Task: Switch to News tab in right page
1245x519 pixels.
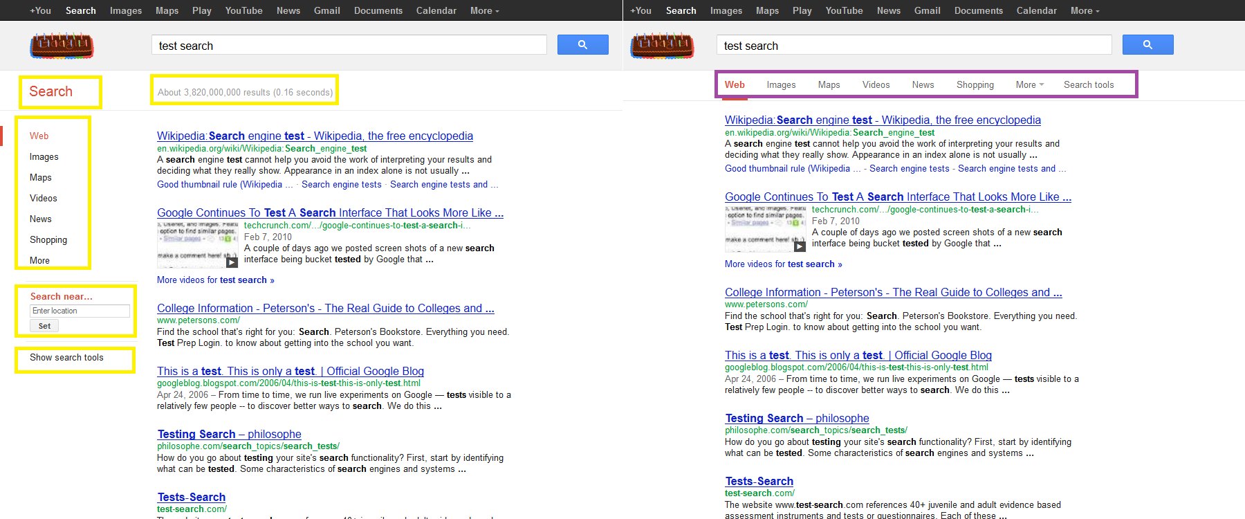Action: [923, 84]
